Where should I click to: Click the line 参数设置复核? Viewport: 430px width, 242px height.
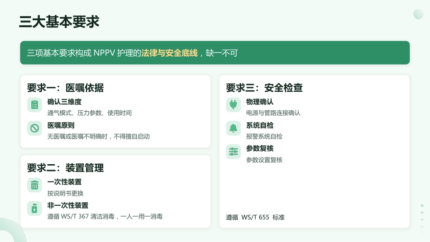click(x=264, y=160)
